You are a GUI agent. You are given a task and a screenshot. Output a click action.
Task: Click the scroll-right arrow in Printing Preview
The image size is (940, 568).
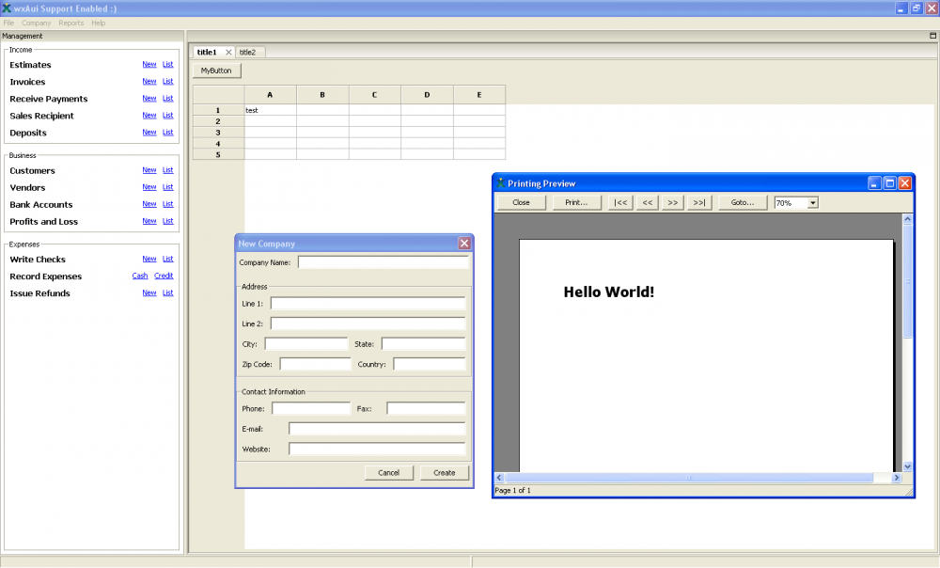(x=896, y=478)
